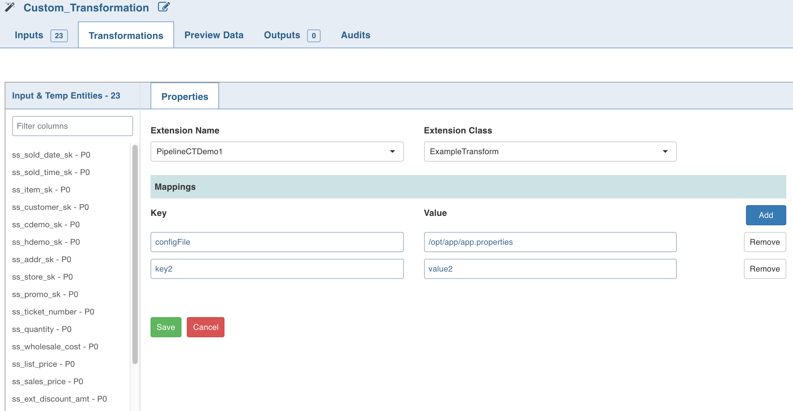
Task: Open the Preview Data tab
Action: [x=214, y=35]
